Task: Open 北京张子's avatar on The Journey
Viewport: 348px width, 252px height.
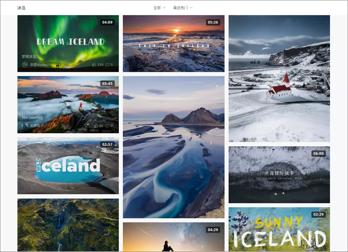Action: (25, 126)
